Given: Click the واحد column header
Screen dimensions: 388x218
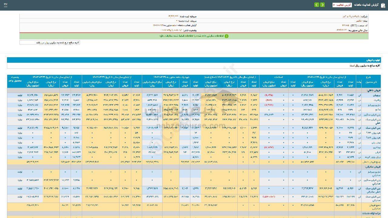Looking at the screenshot, I should pyautogui.click(x=359, y=82).
